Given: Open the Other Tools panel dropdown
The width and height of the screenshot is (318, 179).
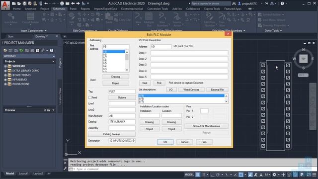Looking at the screenshot, I should [x=273, y=31].
